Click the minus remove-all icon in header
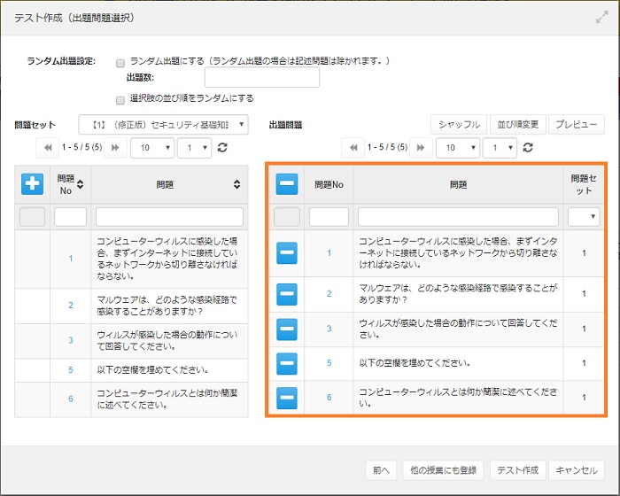Viewport: 620px width, 496px height. coord(286,184)
